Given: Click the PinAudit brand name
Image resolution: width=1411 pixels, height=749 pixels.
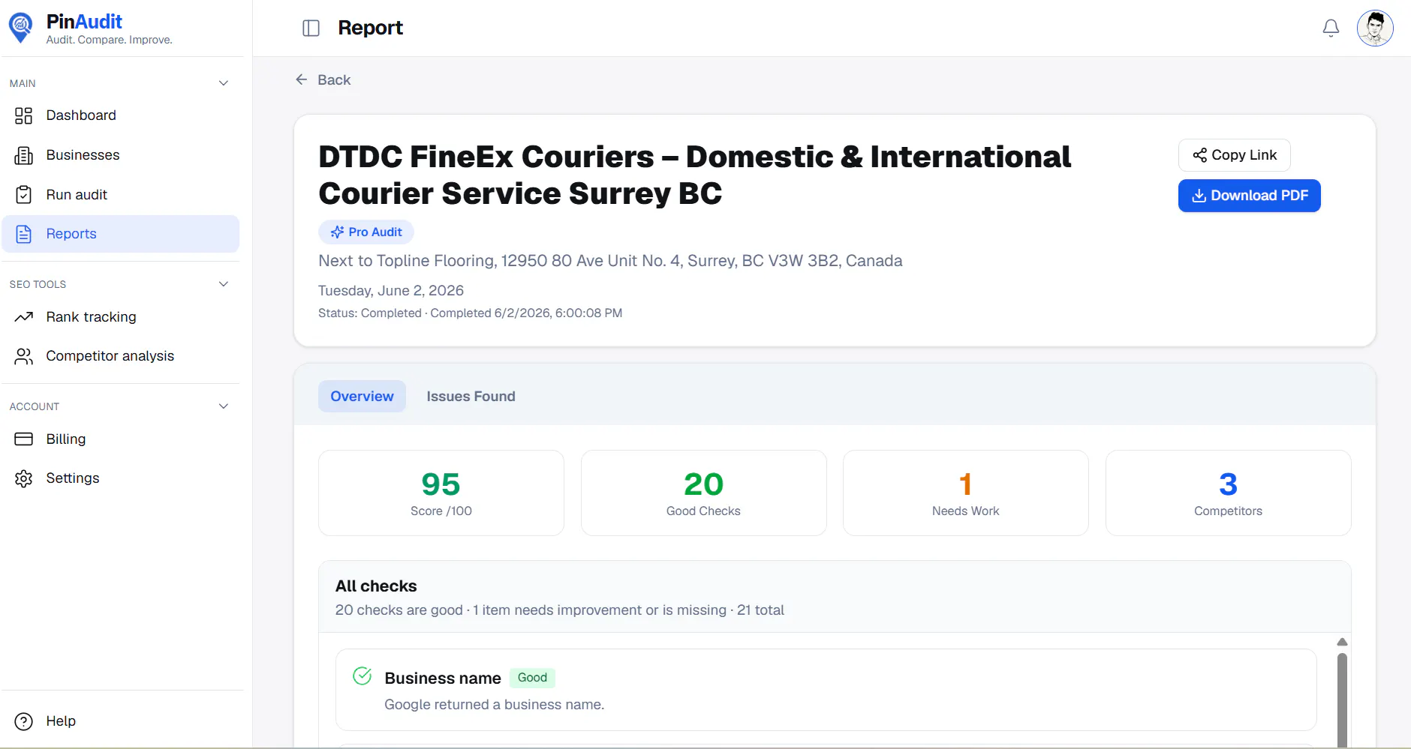Looking at the screenshot, I should [84, 22].
